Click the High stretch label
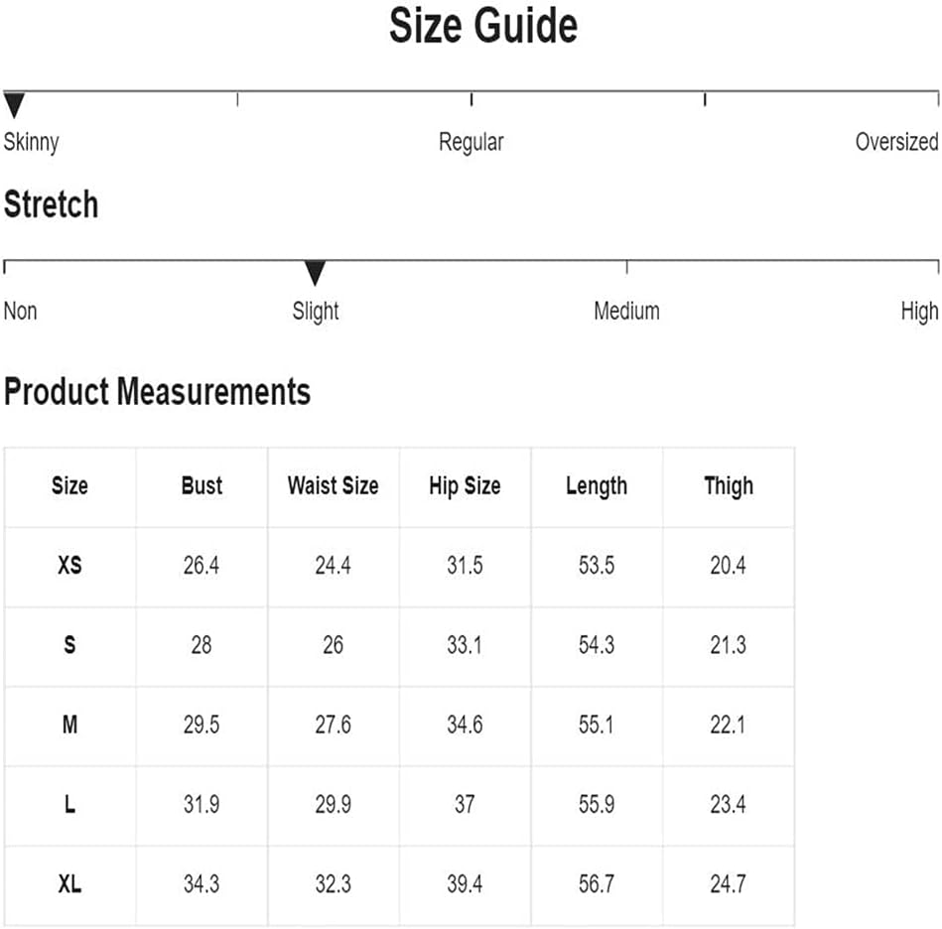 (x=920, y=312)
